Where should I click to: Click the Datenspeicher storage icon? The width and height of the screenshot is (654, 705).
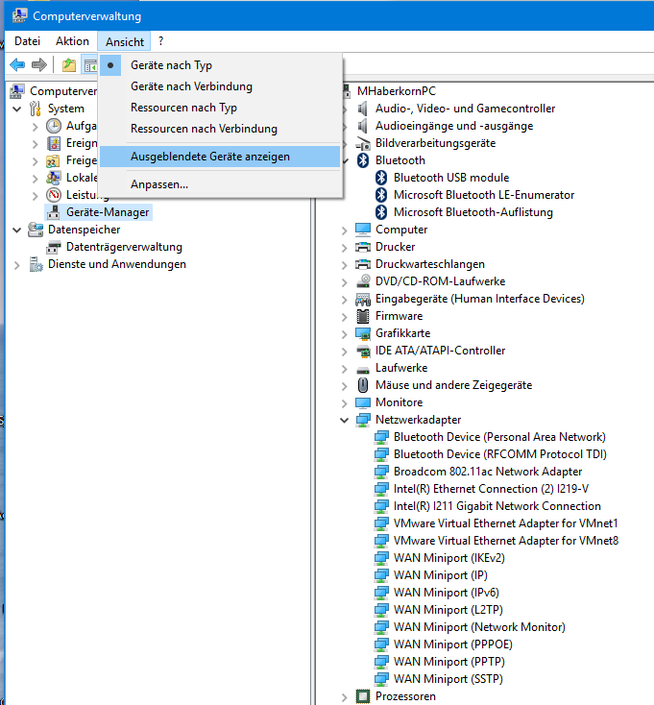pyautogui.click(x=36, y=230)
